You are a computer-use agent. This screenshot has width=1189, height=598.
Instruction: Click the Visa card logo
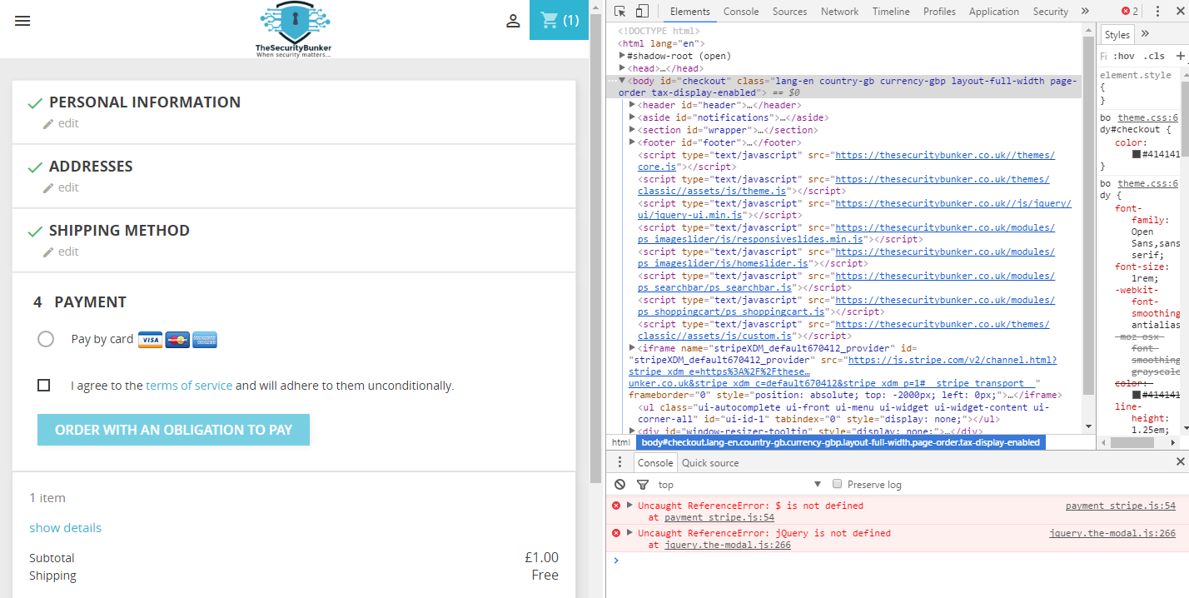[150, 340]
